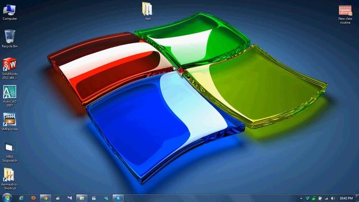This screenshot has width=359, height=202.
Task: Open the clock showing 10:42 PM
Action: (346, 198)
